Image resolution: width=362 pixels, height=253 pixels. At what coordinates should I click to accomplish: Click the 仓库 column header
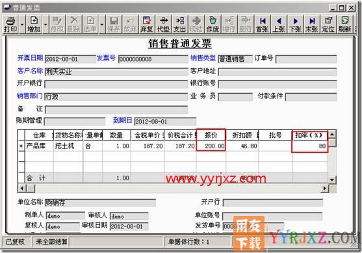[x=39, y=135]
